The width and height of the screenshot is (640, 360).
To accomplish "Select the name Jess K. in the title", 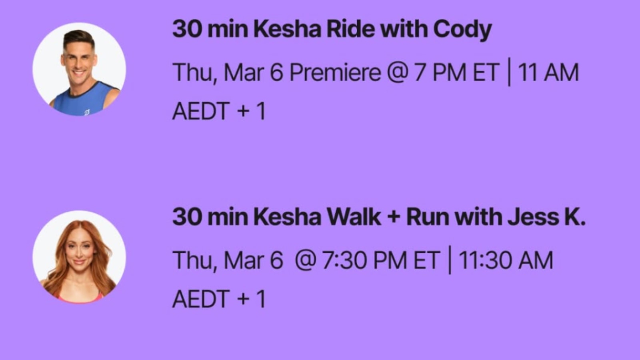I will pos(546,217).
